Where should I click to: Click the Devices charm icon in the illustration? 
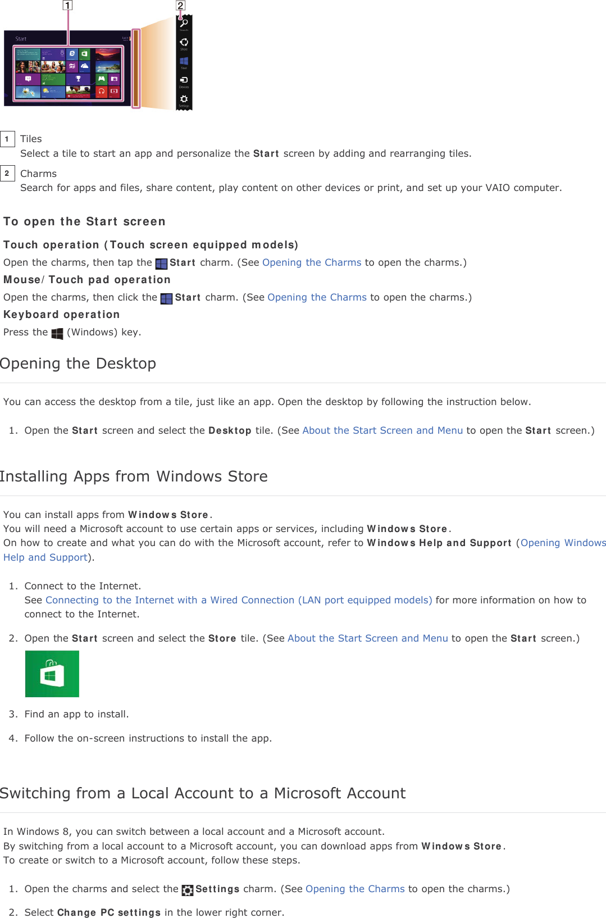184,80
